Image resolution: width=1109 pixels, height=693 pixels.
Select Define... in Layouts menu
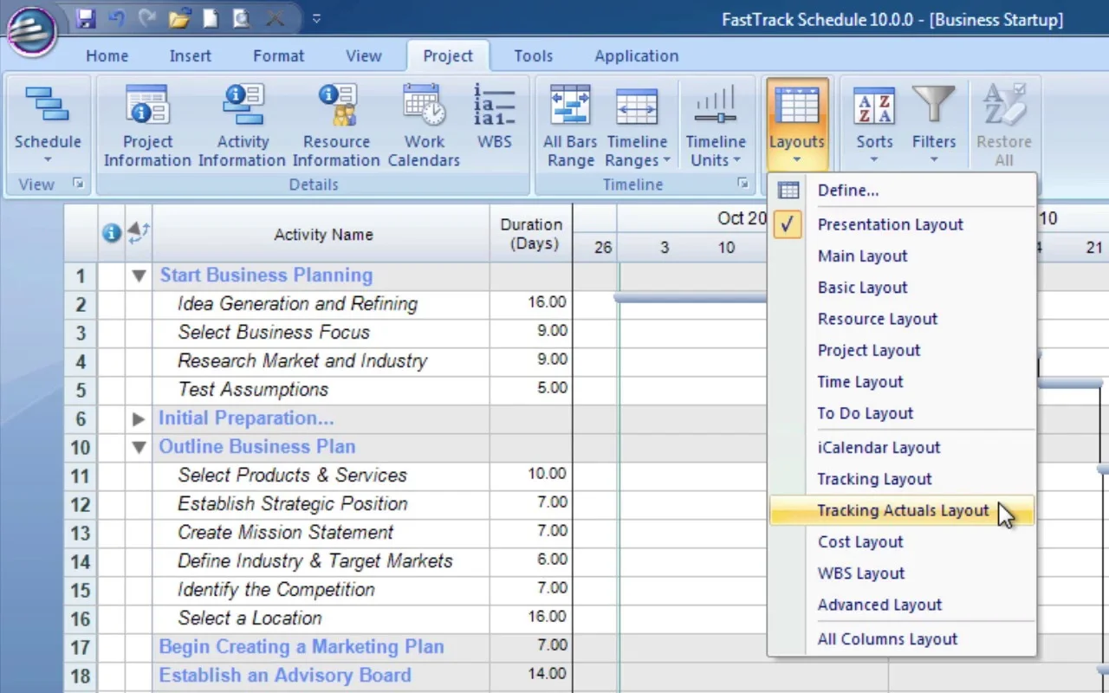click(847, 191)
